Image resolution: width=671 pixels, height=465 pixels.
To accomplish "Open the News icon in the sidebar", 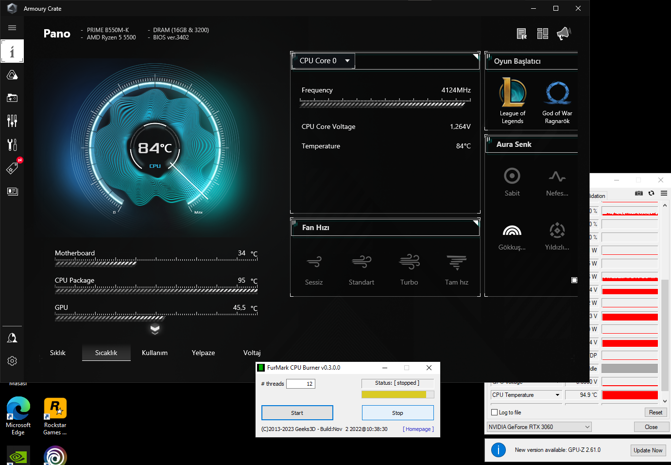I will (12, 191).
